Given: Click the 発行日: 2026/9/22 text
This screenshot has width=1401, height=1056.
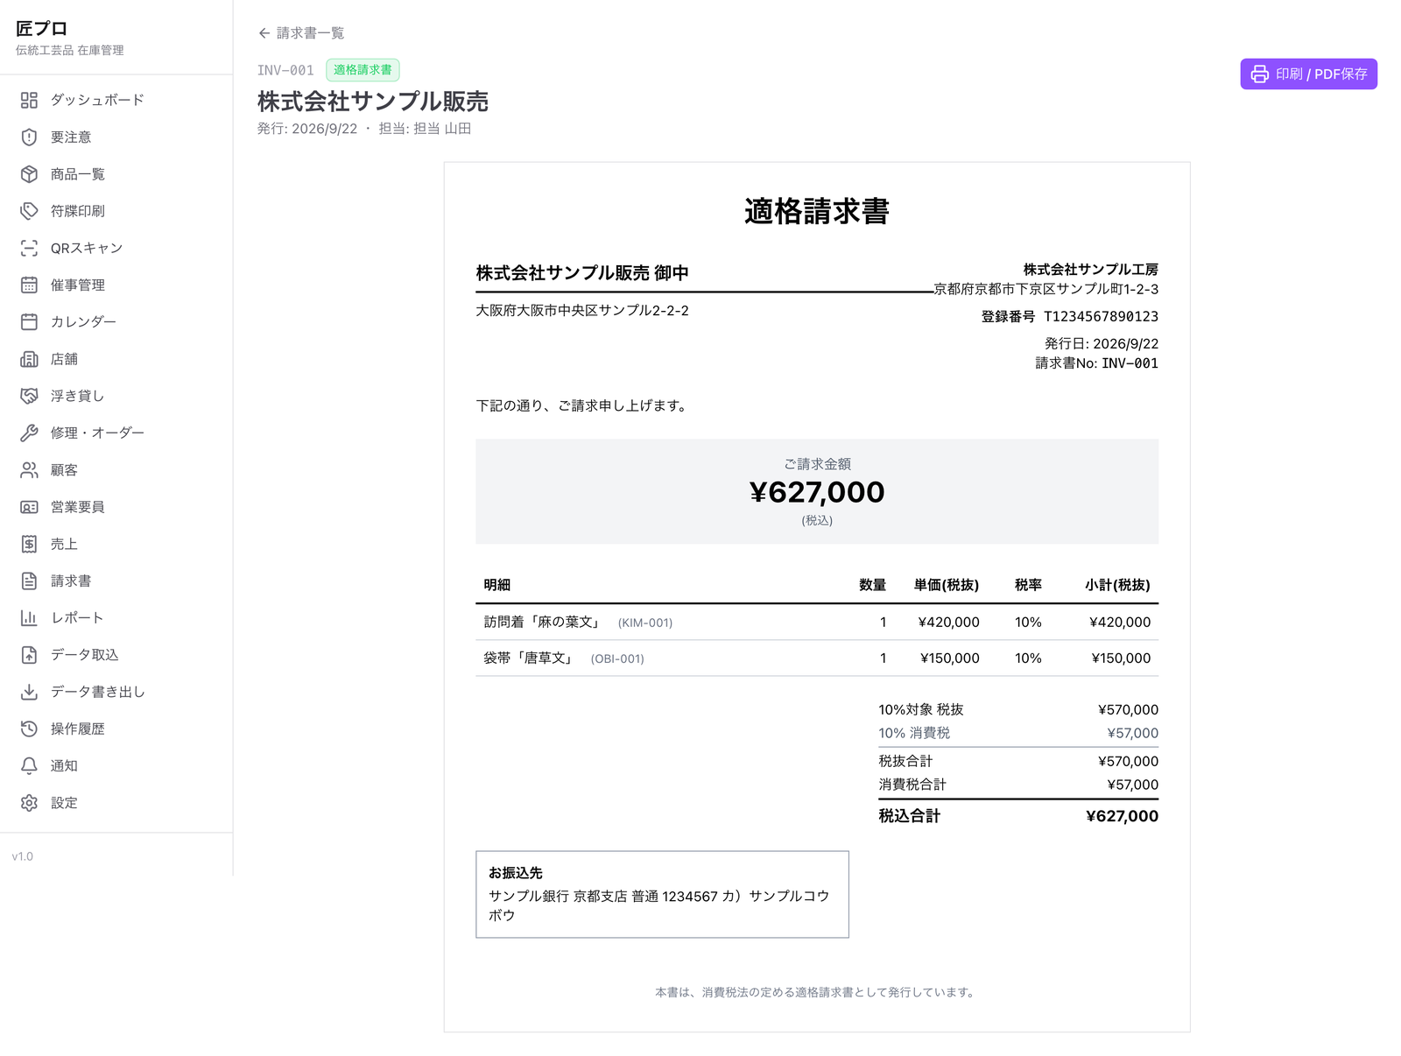Looking at the screenshot, I should coord(1101,344).
